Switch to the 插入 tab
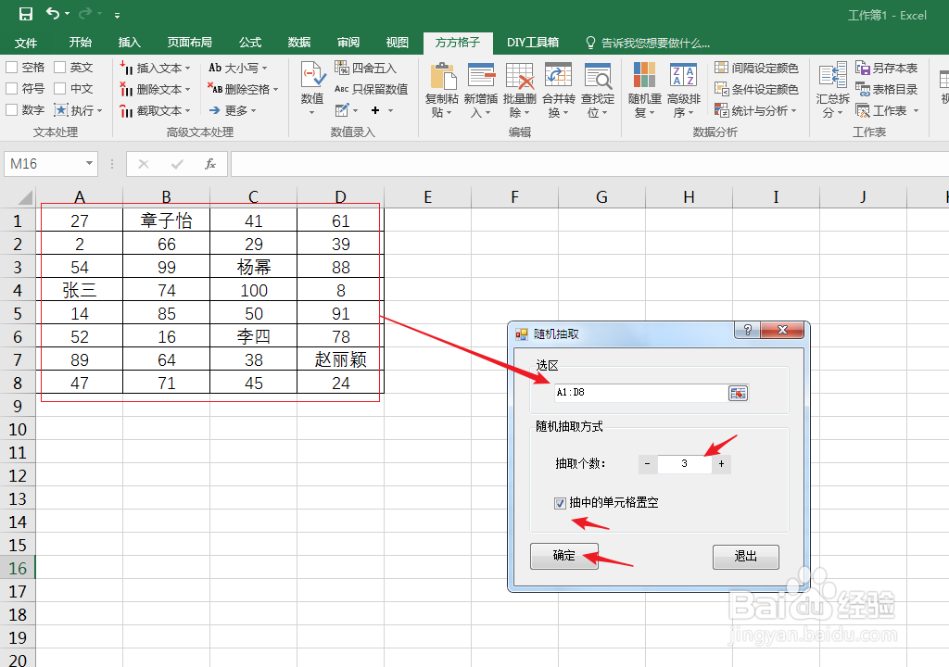 tap(129, 43)
